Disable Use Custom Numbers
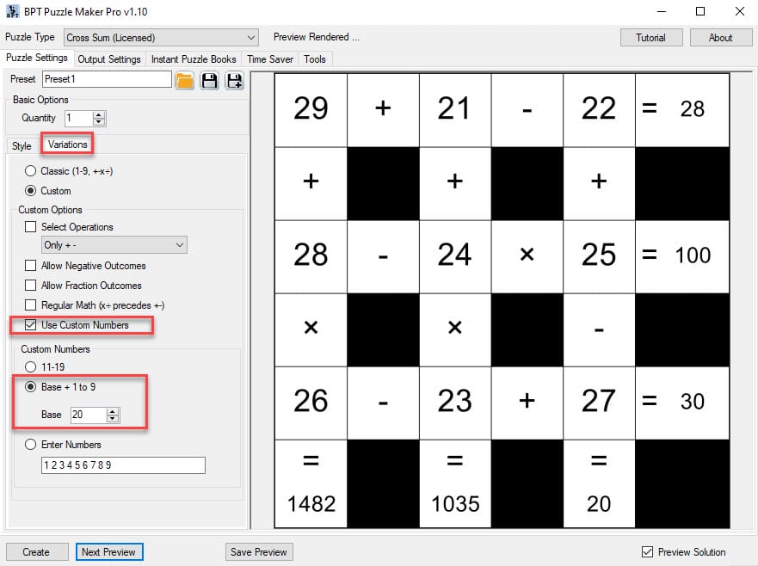The height and width of the screenshot is (566, 758). tap(29, 325)
